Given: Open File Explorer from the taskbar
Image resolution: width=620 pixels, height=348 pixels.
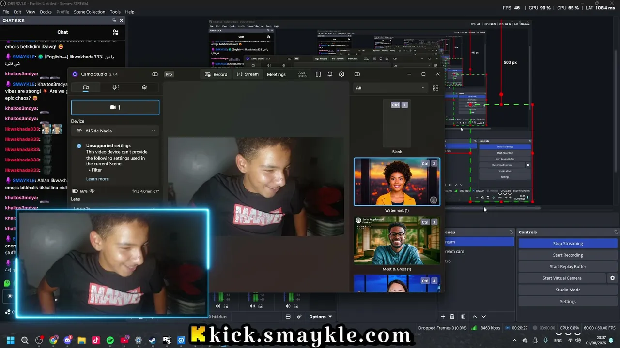Looking at the screenshot, I should click(x=81, y=340).
